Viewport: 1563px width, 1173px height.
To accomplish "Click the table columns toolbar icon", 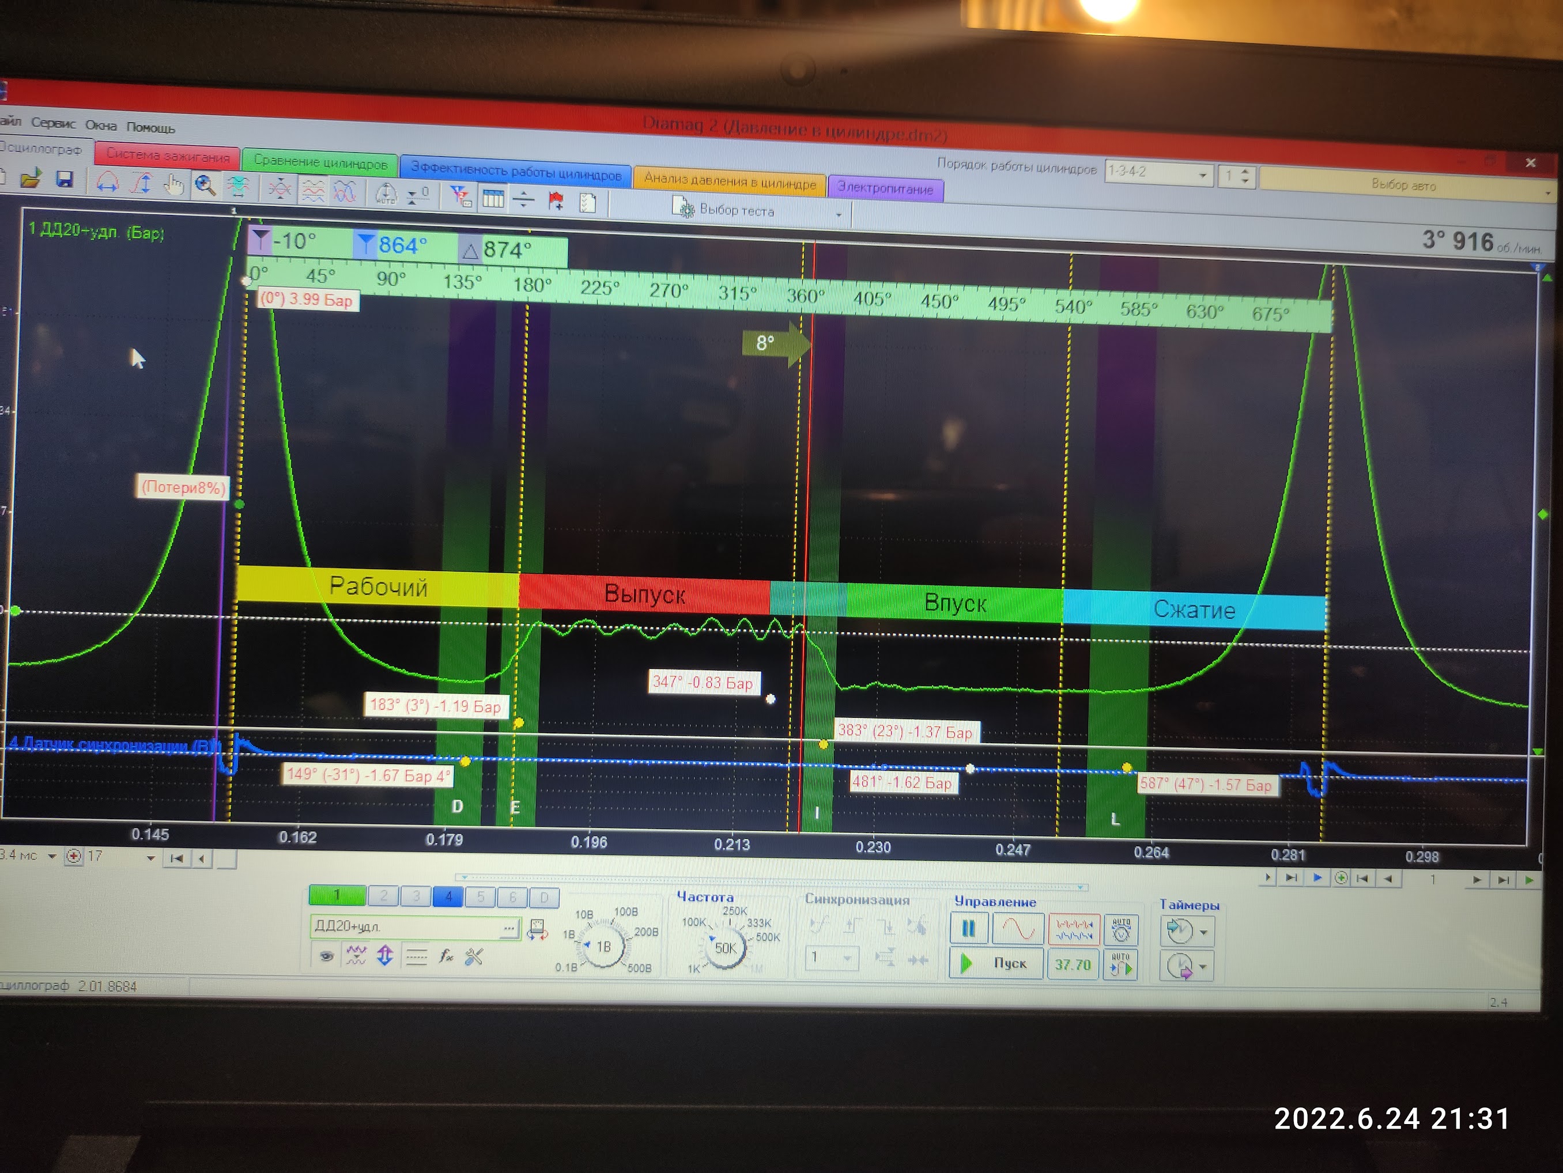I will [x=493, y=199].
